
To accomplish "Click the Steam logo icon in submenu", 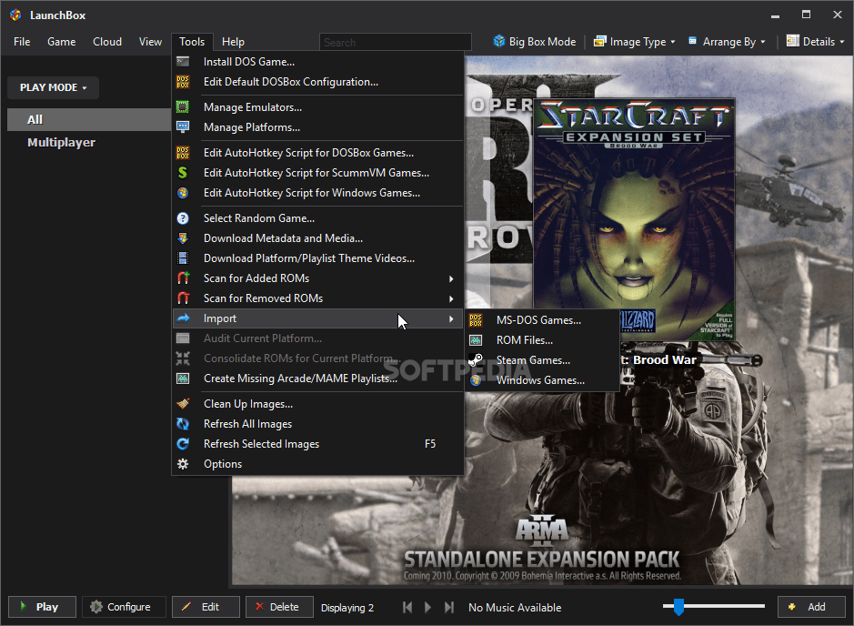I will [476, 360].
